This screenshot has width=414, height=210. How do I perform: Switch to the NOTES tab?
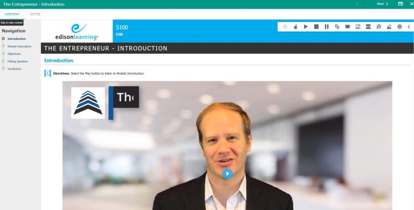[35, 14]
